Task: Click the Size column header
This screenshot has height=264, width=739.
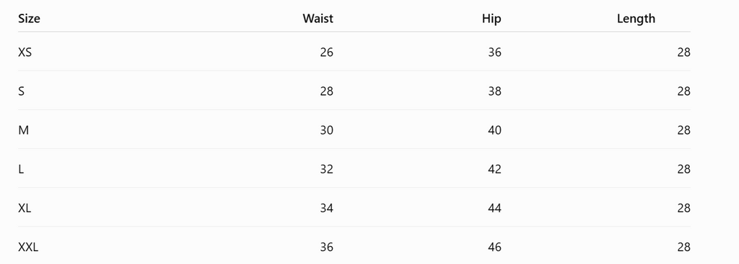Action: click(29, 19)
